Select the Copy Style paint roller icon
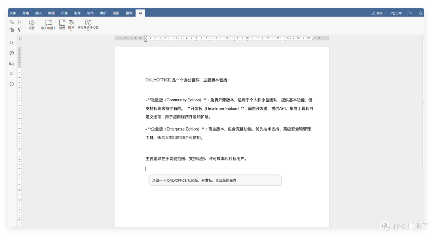The height and width of the screenshot is (235, 432). click(x=20, y=30)
